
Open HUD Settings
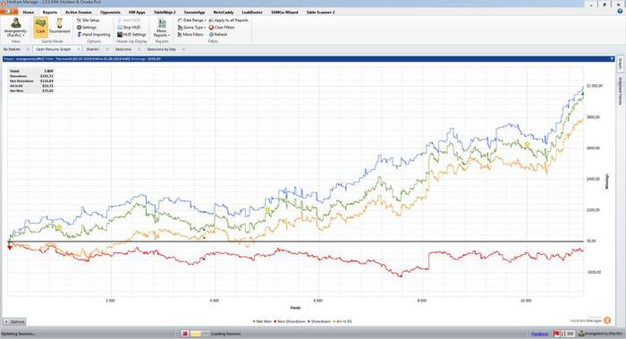click(131, 34)
